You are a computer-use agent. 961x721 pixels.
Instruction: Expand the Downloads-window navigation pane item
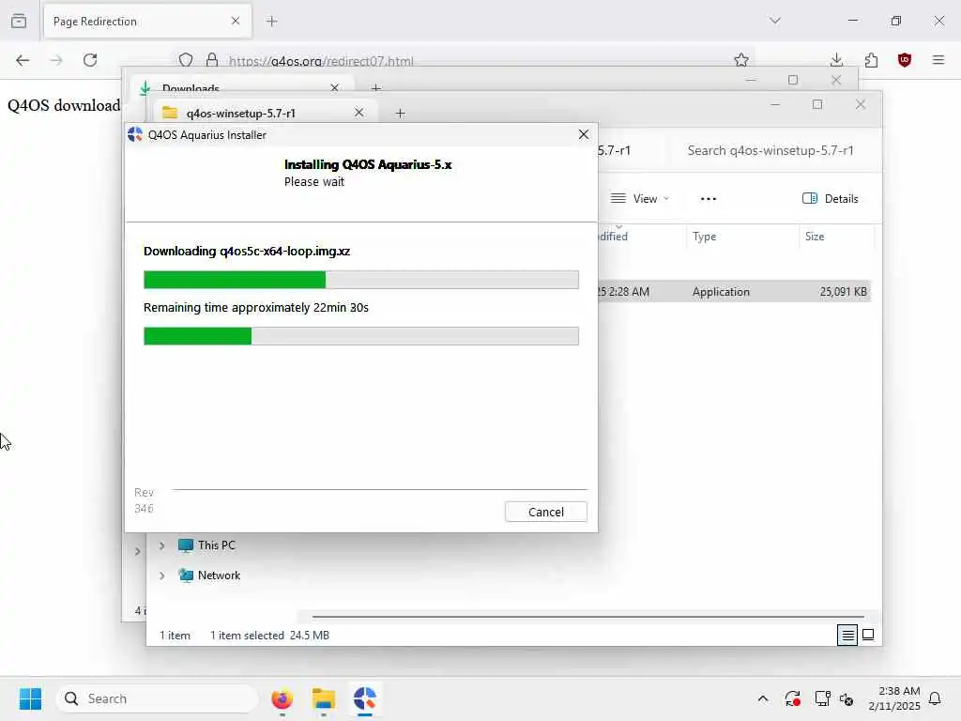tap(138, 551)
